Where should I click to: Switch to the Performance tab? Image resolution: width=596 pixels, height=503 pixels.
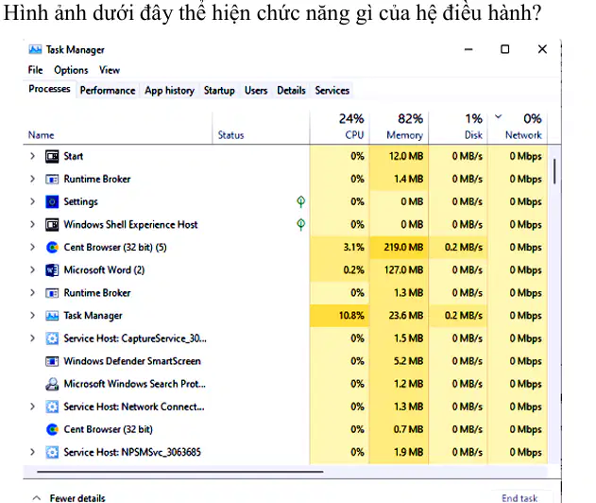108,91
